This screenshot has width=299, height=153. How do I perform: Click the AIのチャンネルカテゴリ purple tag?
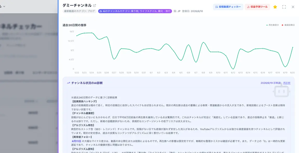point(135,11)
